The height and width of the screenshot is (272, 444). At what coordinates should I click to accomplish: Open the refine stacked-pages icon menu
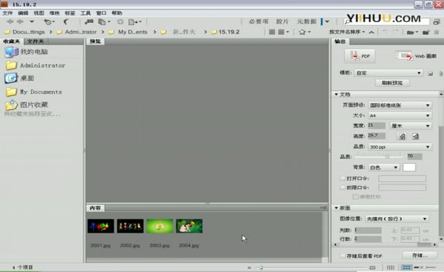pos(104,22)
